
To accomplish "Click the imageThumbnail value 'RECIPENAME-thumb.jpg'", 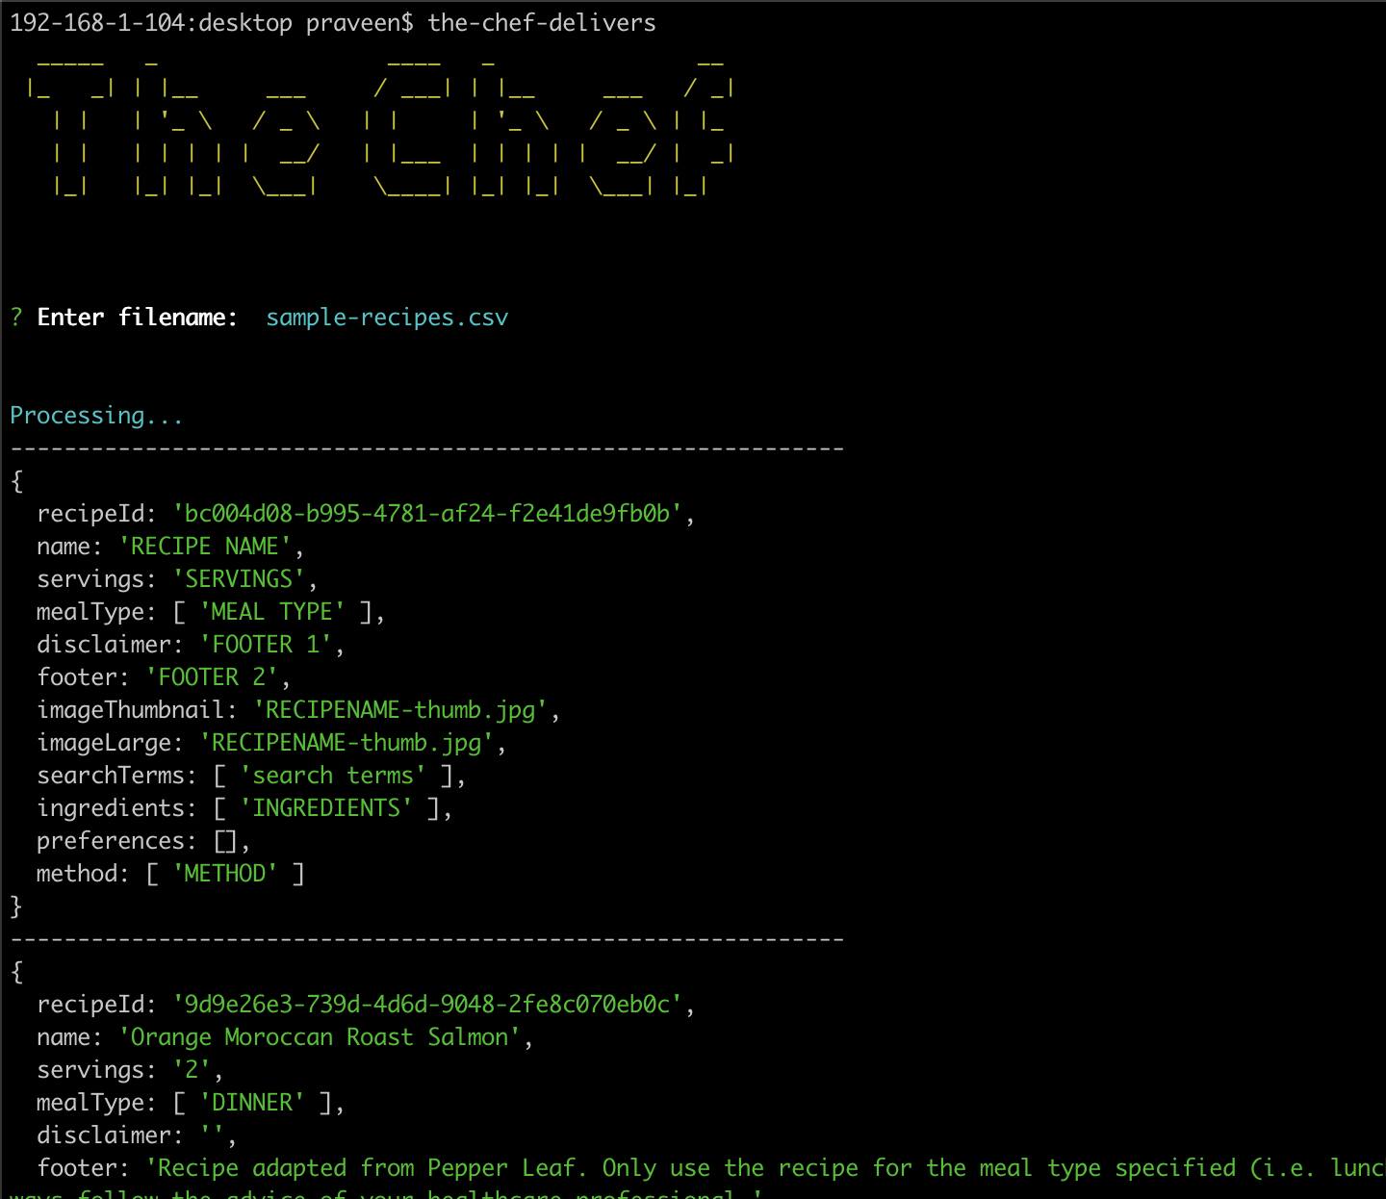I will coord(400,710).
